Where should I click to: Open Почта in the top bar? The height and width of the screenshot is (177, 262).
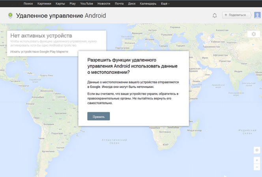pyautogui.click(x=119, y=4)
